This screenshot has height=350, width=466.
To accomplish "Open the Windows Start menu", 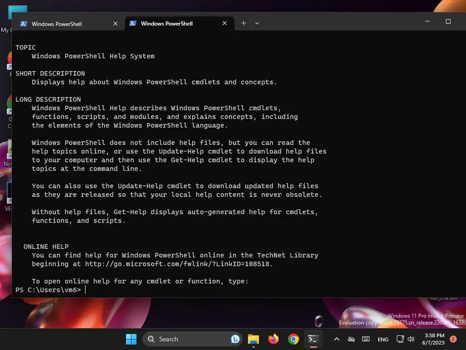I will coord(131,339).
